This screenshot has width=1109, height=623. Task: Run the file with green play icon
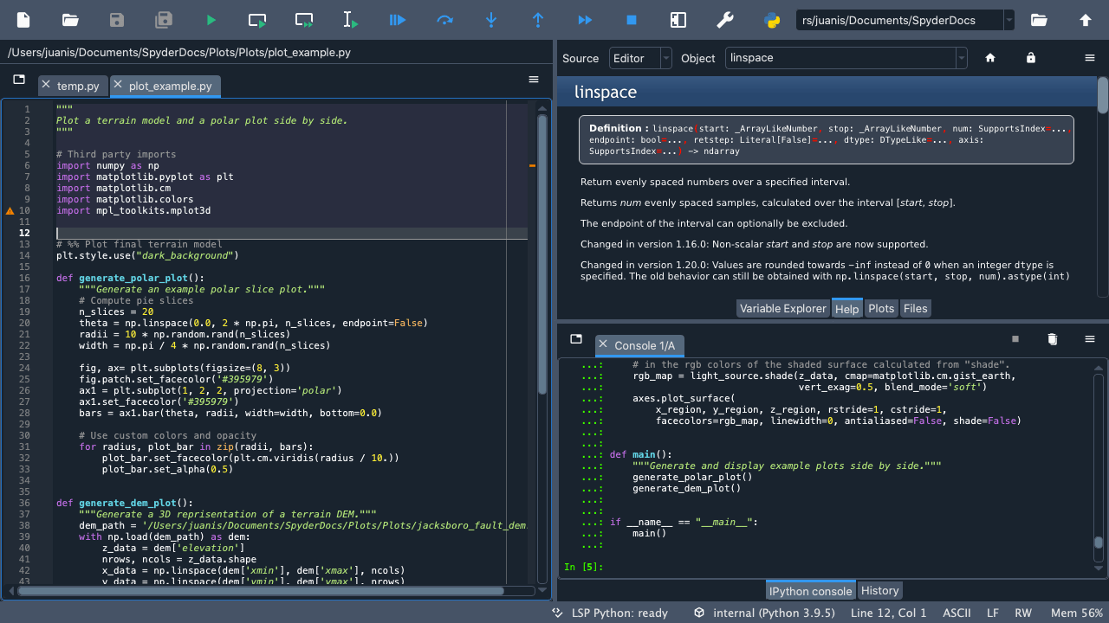click(x=211, y=20)
